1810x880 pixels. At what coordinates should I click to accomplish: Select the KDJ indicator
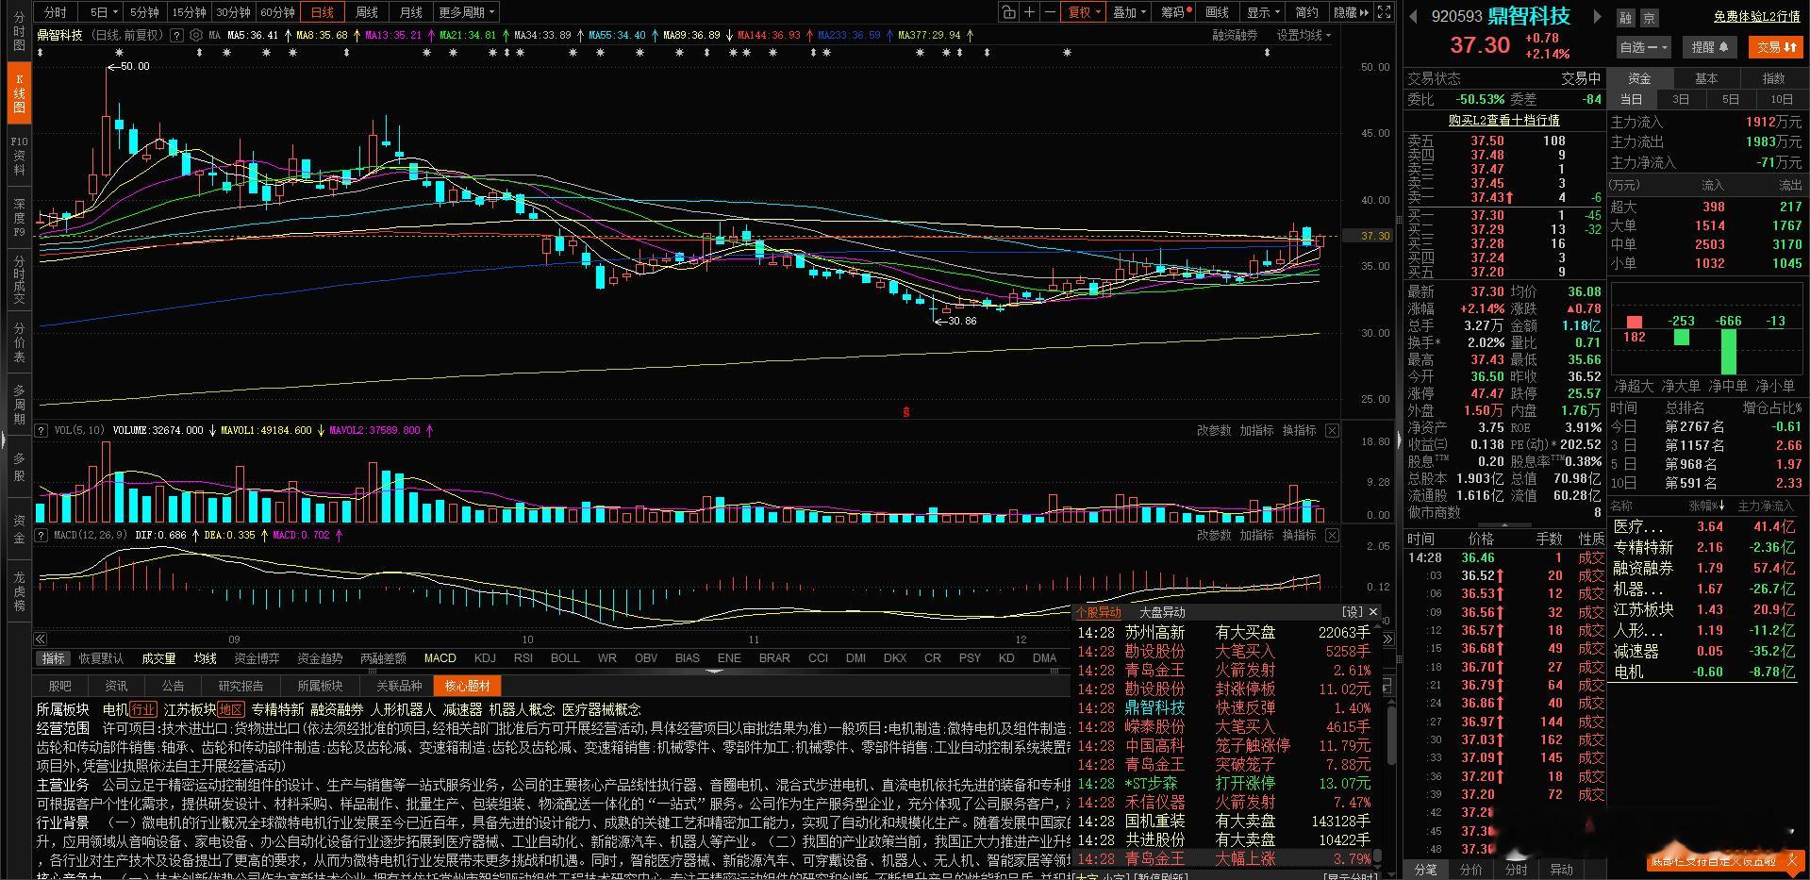pos(485,658)
